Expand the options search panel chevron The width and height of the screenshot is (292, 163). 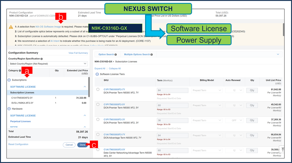coord(278,54)
